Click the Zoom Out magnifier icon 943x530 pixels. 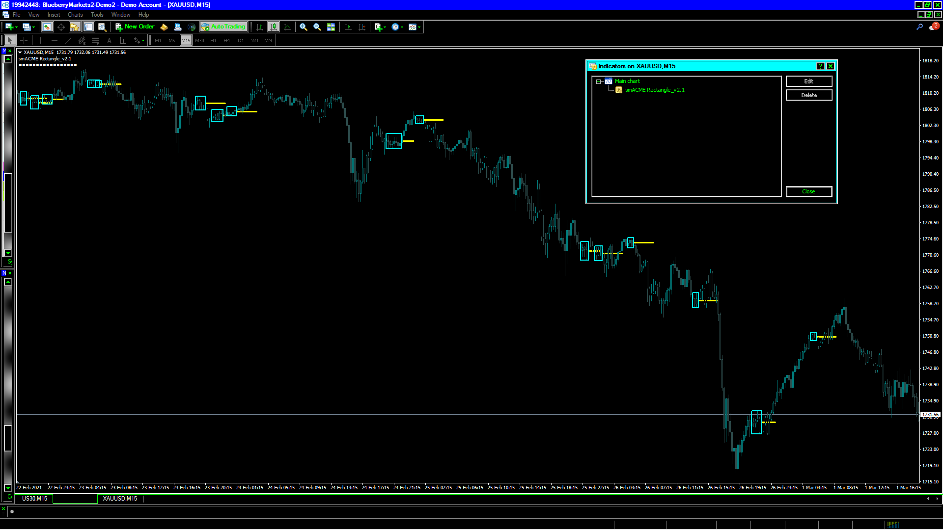pos(317,27)
